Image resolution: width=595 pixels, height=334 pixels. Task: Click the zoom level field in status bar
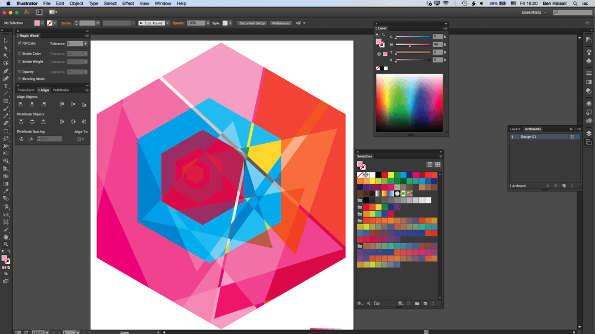pos(38,332)
